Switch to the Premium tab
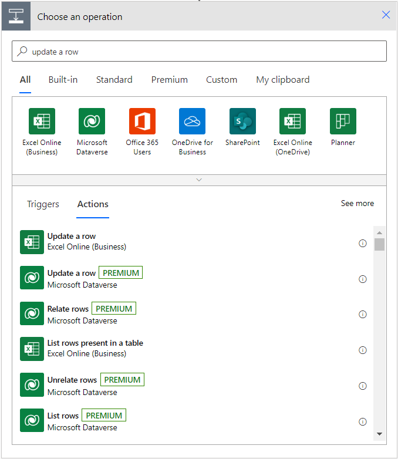Viewport: 398px width, 459px height. pos(169,80)
